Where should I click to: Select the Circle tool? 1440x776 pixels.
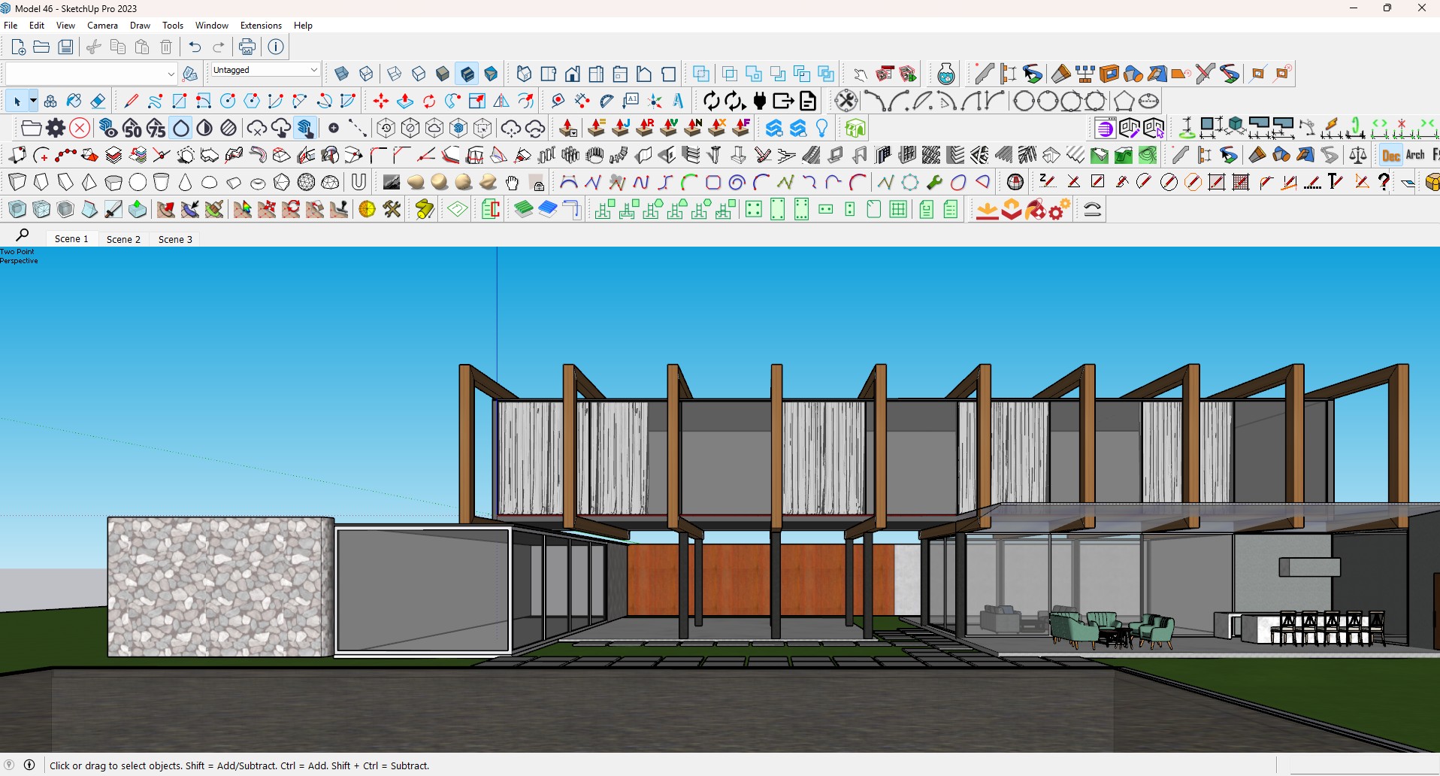pos(228,101)
